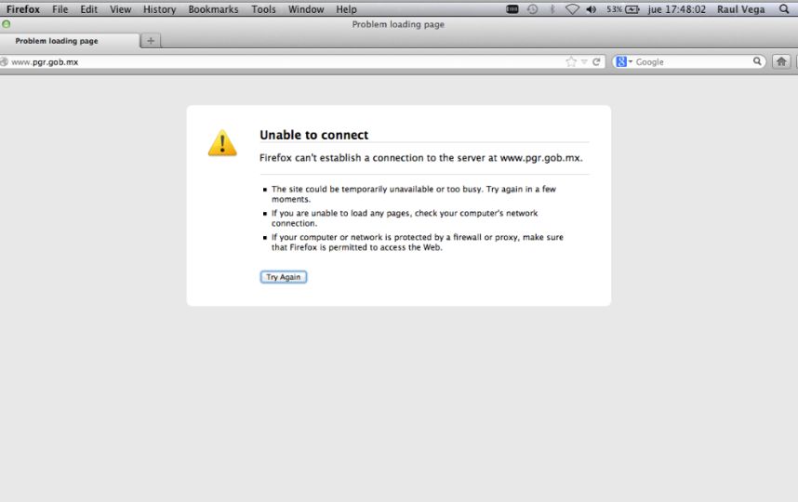This screenshot has width=798, height=502.
Task: Open the Window menu
Action: 306,9
